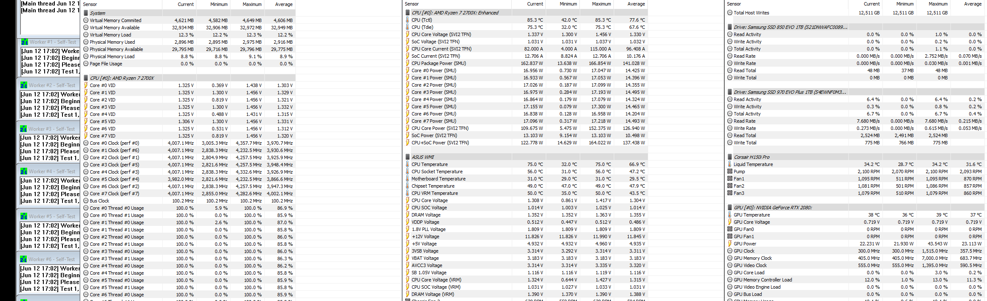The height and width of the screenshot is (301, 987).
Task: Click the AMD Ryzen 7 2700X group icon
Action: pyautogui.click(x=86, y=78)
